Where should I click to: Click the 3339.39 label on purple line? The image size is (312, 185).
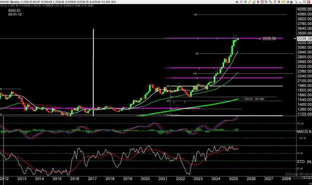click(x=269, y=38)
